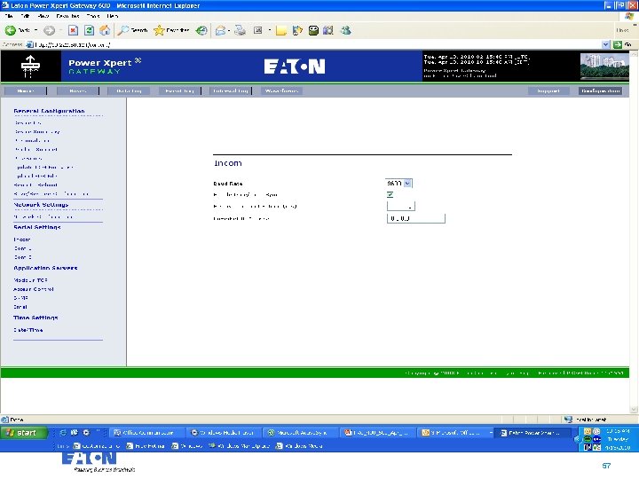Open the Interval Log navigation tab
This screenshot has width=639, height=479.
point(231,90)
